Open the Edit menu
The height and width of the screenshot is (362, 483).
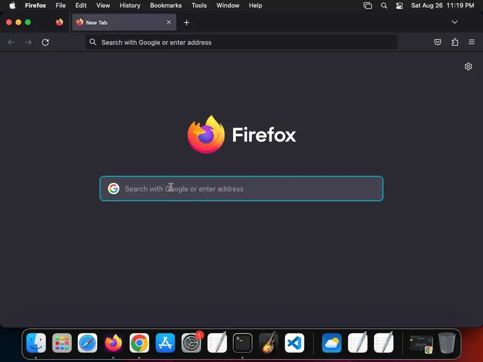[x=81, y=5]
